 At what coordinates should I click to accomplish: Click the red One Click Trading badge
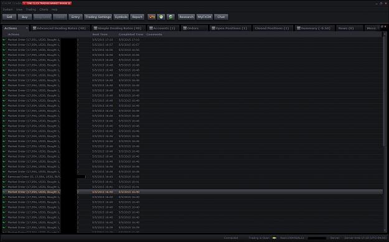[x=47, y=3]
